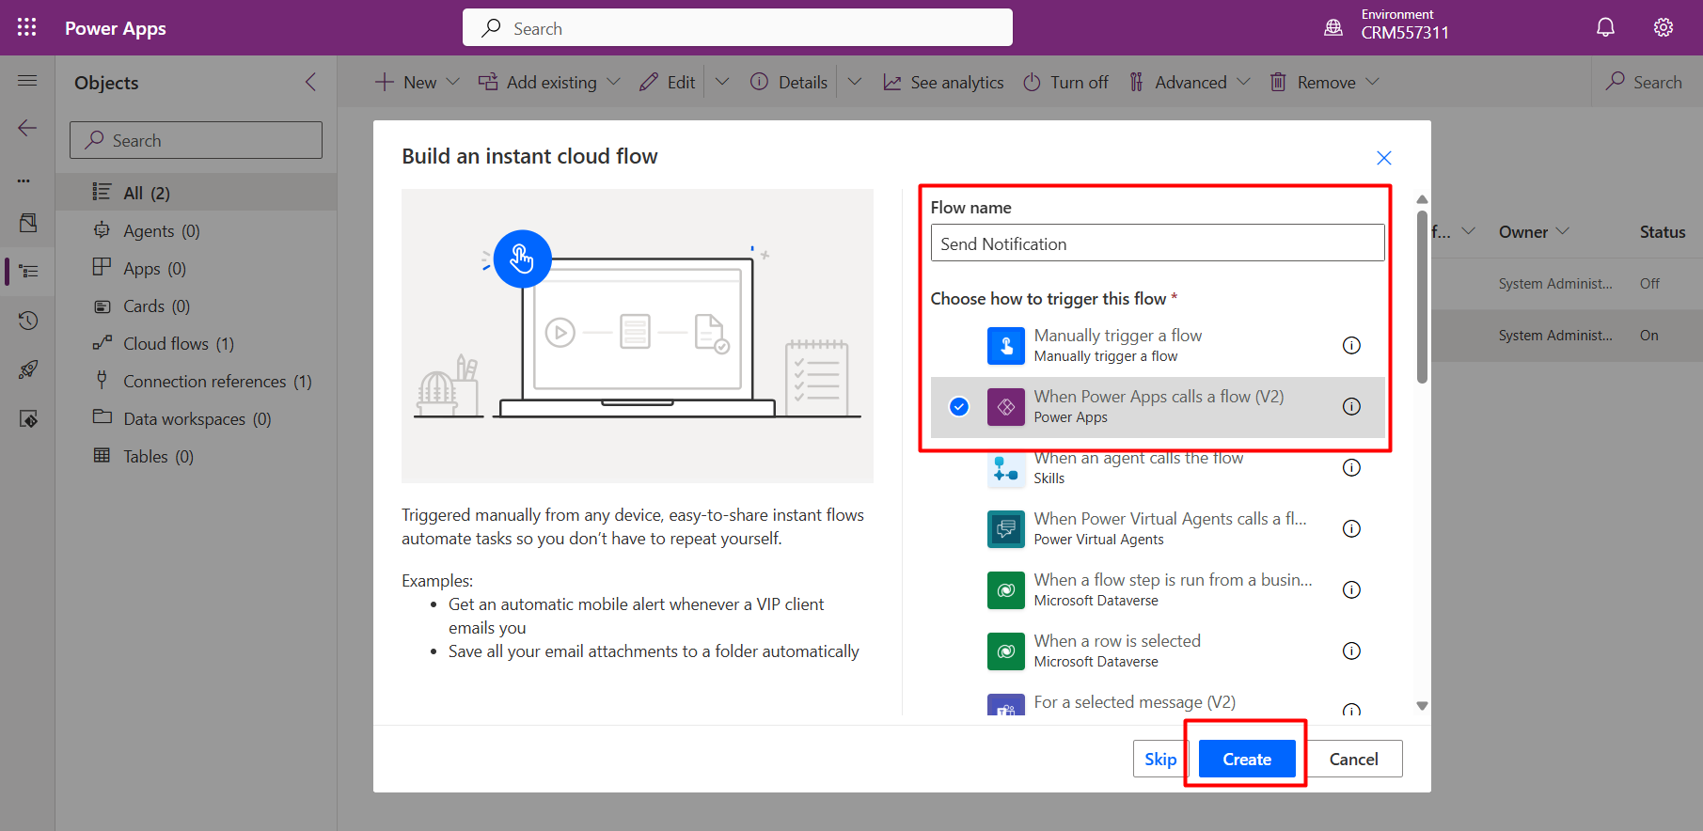Toggle the hamburger navigation menu
The height and width of the screenshot is (831, 1703).
(x=27, y=81)
